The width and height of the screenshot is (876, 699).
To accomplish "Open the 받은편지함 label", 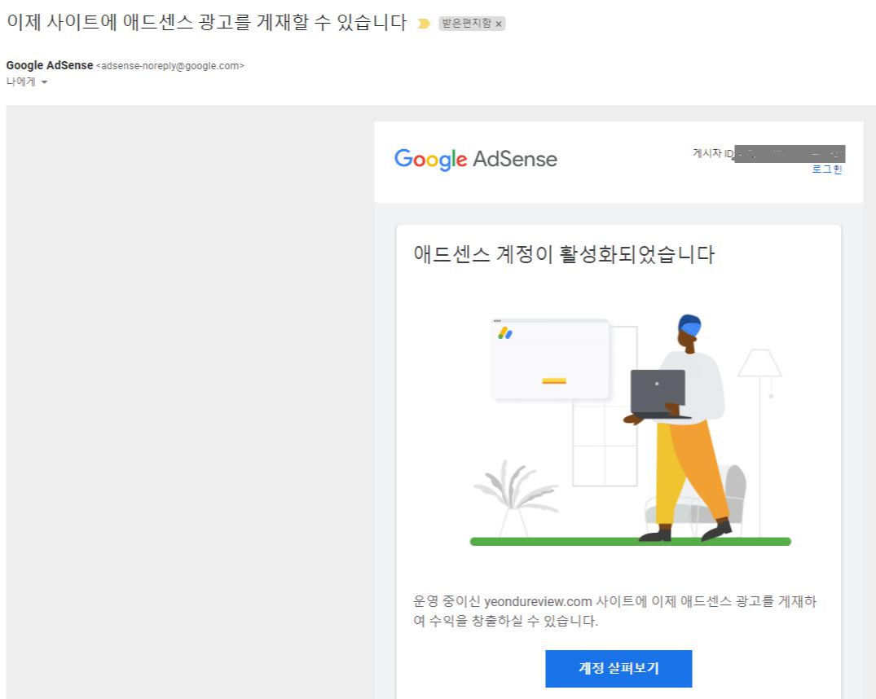I will [x=466, y=24].
